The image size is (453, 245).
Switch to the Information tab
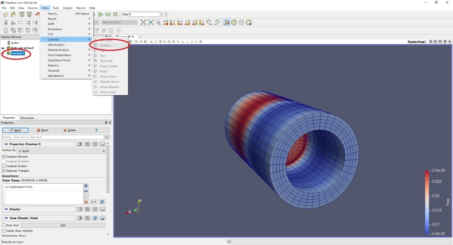point(27,118)
